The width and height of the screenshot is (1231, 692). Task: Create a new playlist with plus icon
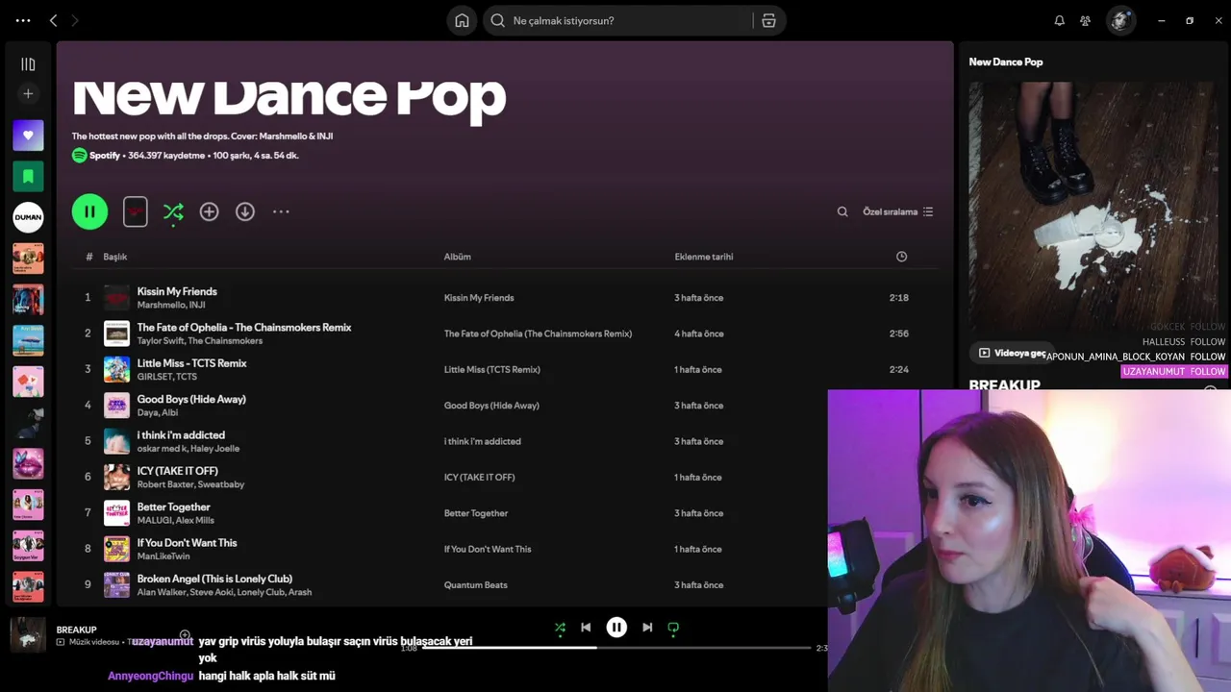[x=28, y=93]
